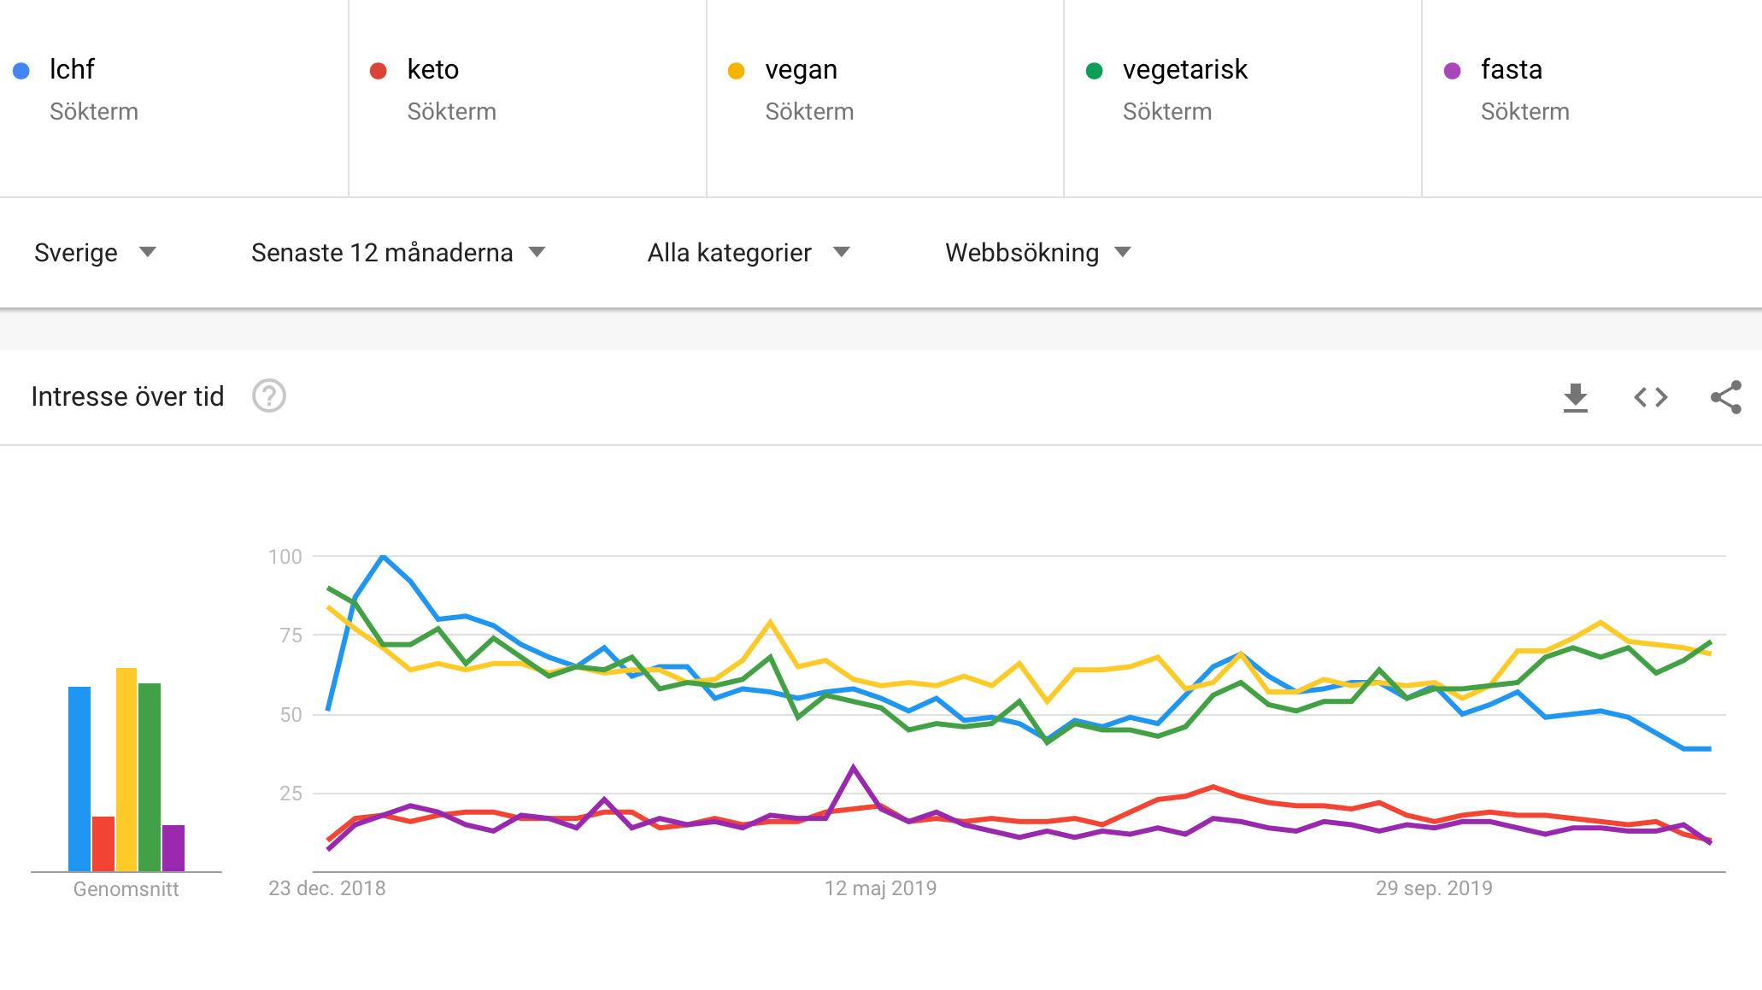Viewport: 1762px width, 990px height.
Task: Click the yellow dot beside vegan
Action: (x=736, y=71)
